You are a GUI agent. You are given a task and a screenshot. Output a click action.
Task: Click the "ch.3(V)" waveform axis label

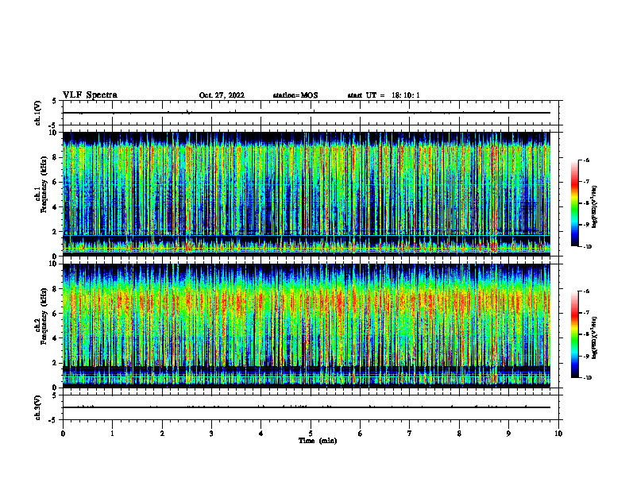click(37, 407)
